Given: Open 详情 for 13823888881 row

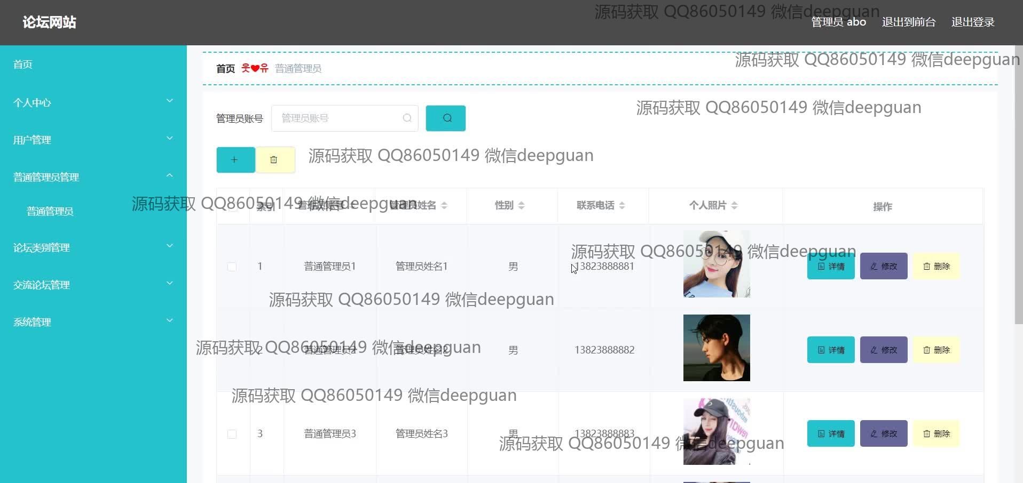Looking at the screenshot, I should [831, 266].
